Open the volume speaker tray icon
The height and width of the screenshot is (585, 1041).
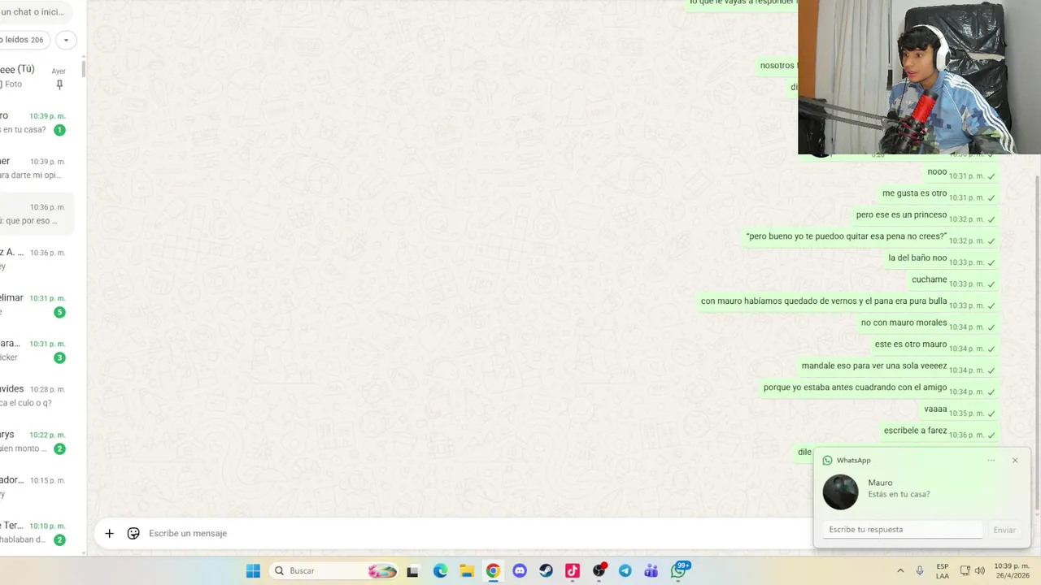click(x=979, y=571)
